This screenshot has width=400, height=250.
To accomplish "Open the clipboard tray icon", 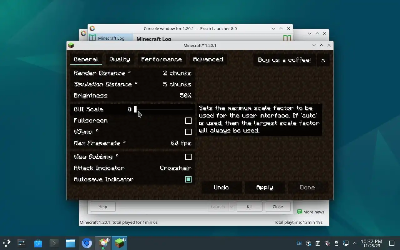I will [318, 243].
